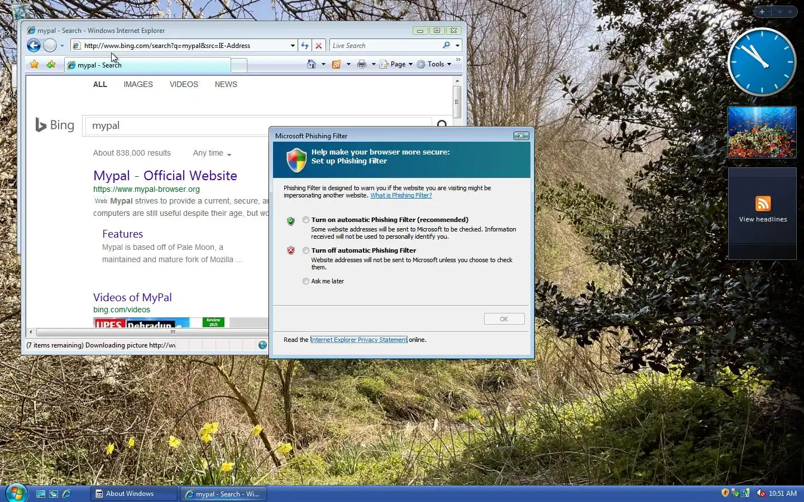Screen dimensions: 804x502
Task: Click the Add to Favorites icon
Action: [51, 65]
